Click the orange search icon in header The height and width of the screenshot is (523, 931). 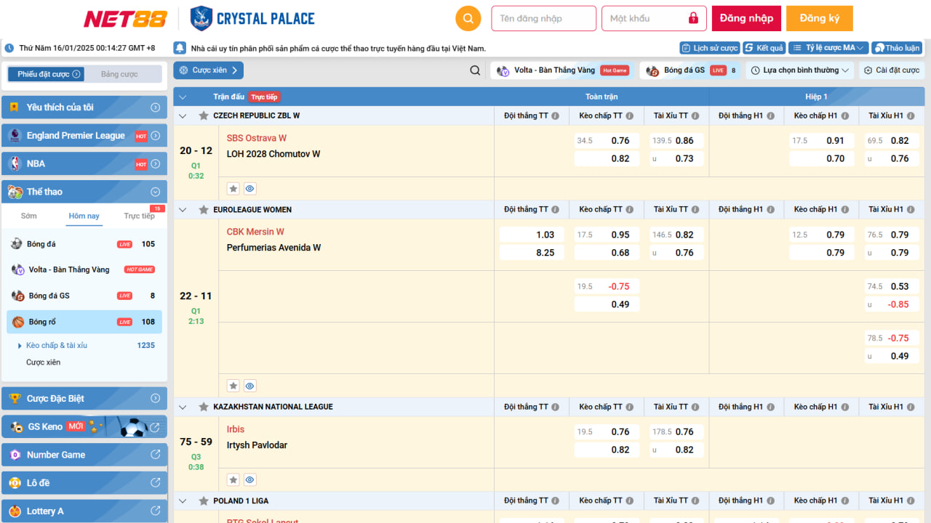tap(468, 18)
